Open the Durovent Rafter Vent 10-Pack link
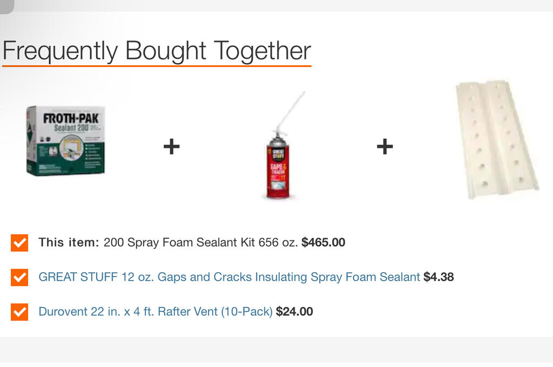This screenshot has height=367, width=553. click(x=156, y=311)
